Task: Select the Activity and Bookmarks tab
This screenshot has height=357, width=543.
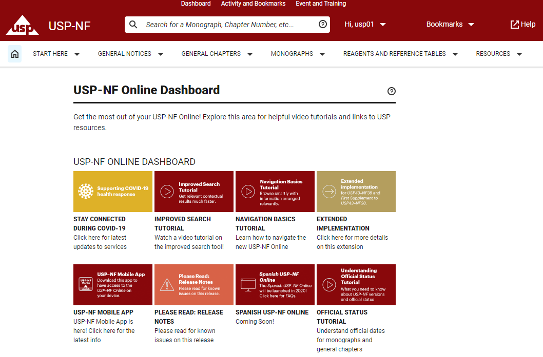Action: click(253, 4)
